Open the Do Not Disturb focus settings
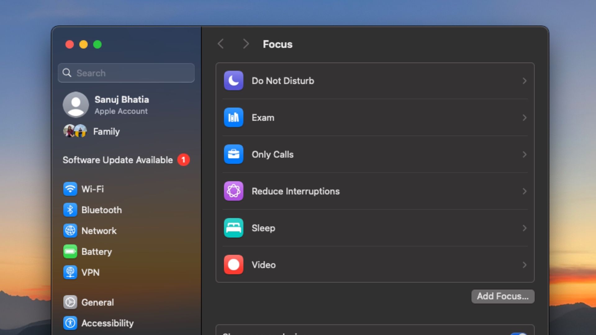Viewport: 596px width, 335px height. pos(375,81)
